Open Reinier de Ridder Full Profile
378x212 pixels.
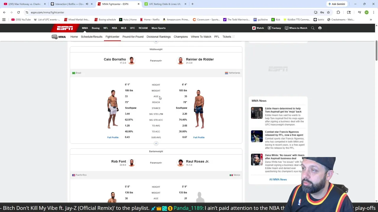199,138
